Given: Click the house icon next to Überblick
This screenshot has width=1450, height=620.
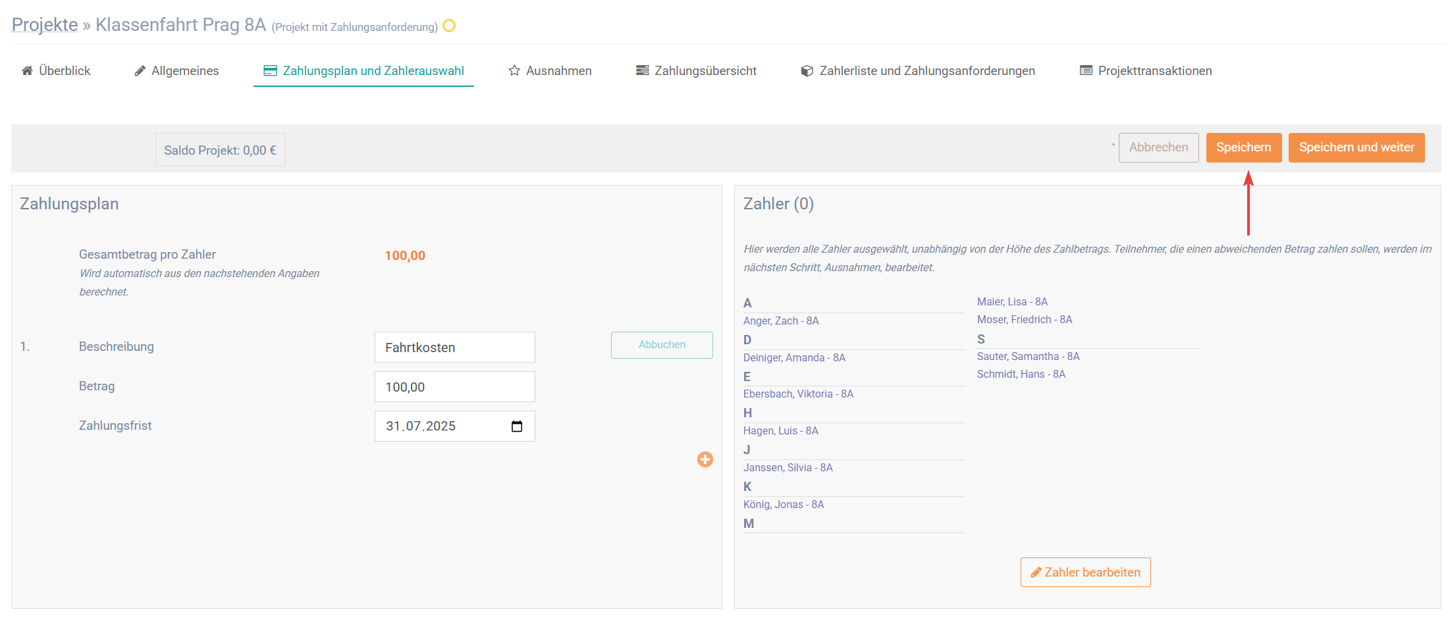Looking at the screenshot, I should click(x=27, y=70).
